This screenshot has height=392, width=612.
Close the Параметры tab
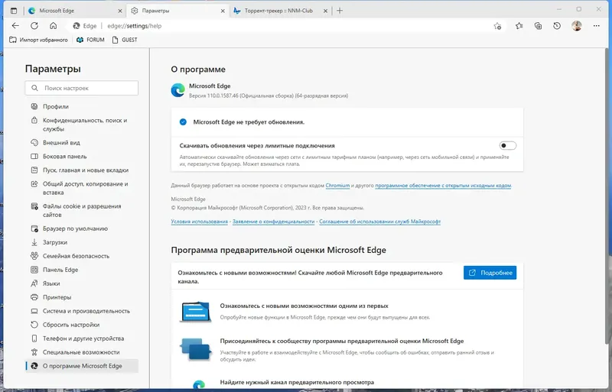223,11
